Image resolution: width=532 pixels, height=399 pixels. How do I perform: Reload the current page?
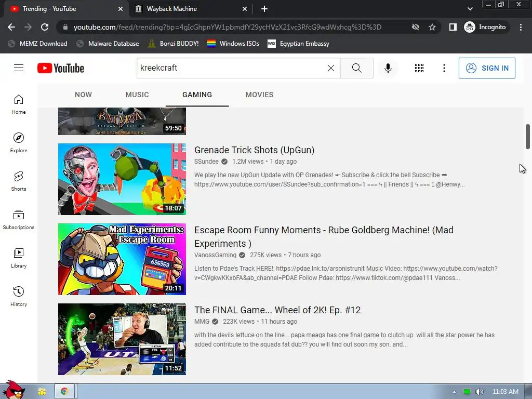pyautogui.click(x=45, y=27)
